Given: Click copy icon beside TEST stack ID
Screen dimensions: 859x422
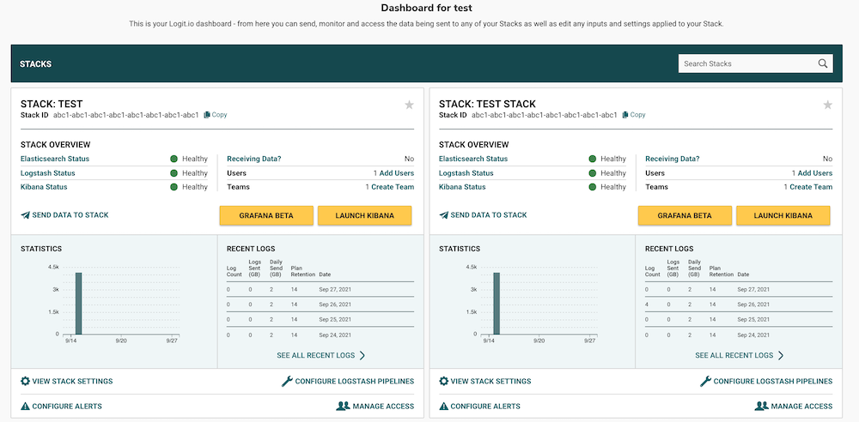Looking at the screenshot, I should (207, 115).
